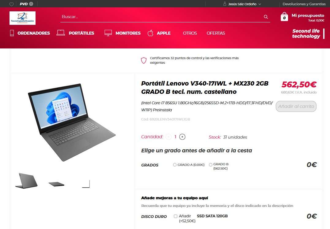Decrease quantity with the minus button
Screen dimensions: 330x229
(x=168, y=137)
